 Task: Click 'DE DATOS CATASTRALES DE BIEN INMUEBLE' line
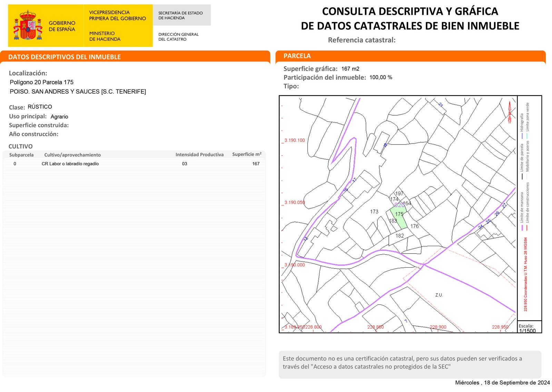[410, 26]
